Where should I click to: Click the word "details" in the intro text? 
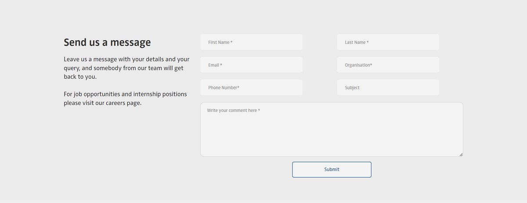click(x=155, y=59)
